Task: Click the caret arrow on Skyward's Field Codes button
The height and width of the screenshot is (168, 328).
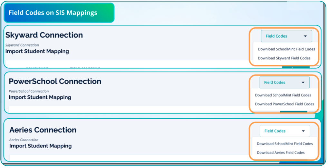Action: click(x=305, y=36)
